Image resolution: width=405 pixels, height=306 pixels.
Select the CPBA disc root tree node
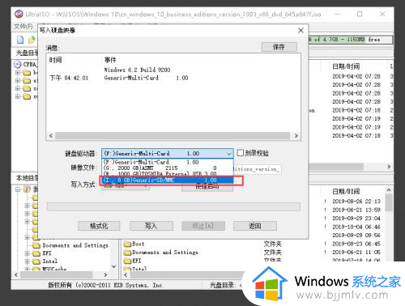30,64
